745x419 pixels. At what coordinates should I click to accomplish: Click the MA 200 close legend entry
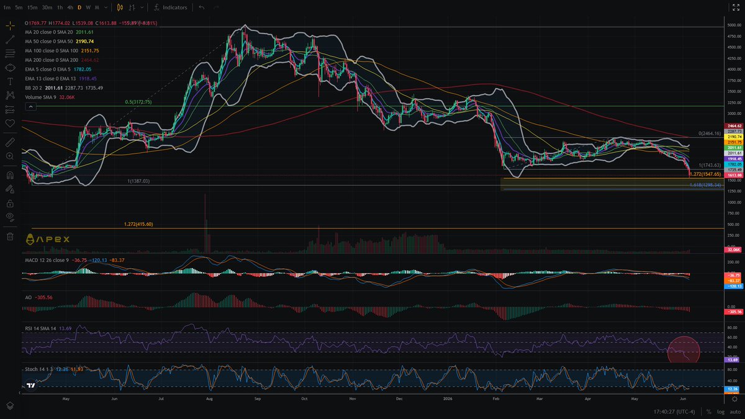(x=62, y=60)
